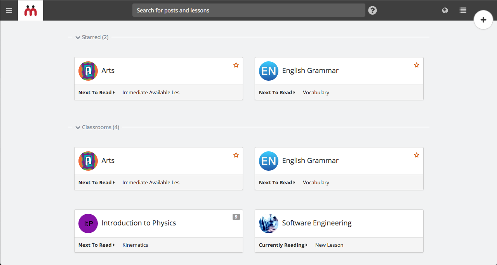The height and width of the screenshot is (265, 497).
Task: Open Arts avatar in Starred section
Action: tap(88, 71)
